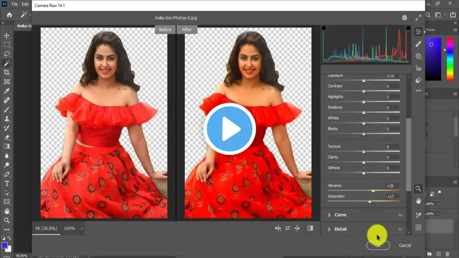The height and width of the screenshot is (258, 459).
Task: Select the Blur tool
Action: coord(7,156)
